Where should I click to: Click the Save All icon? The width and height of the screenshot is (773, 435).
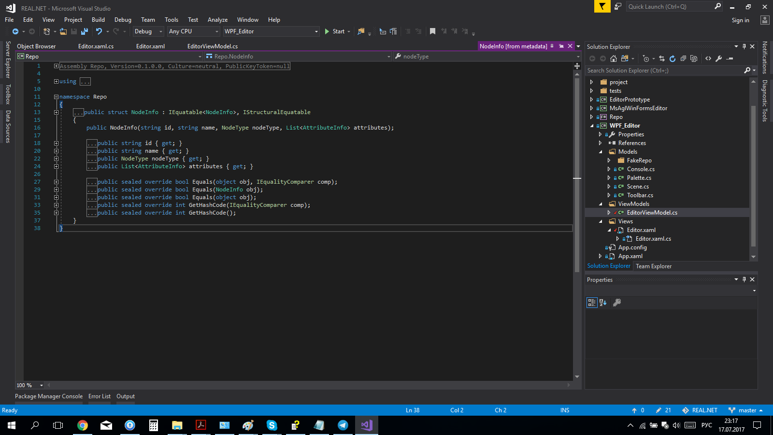tap(85, 31)
